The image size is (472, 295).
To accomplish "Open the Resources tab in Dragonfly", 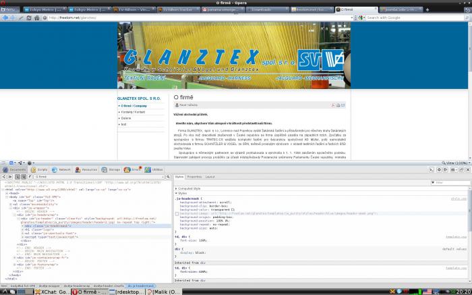I will (86, 169).
